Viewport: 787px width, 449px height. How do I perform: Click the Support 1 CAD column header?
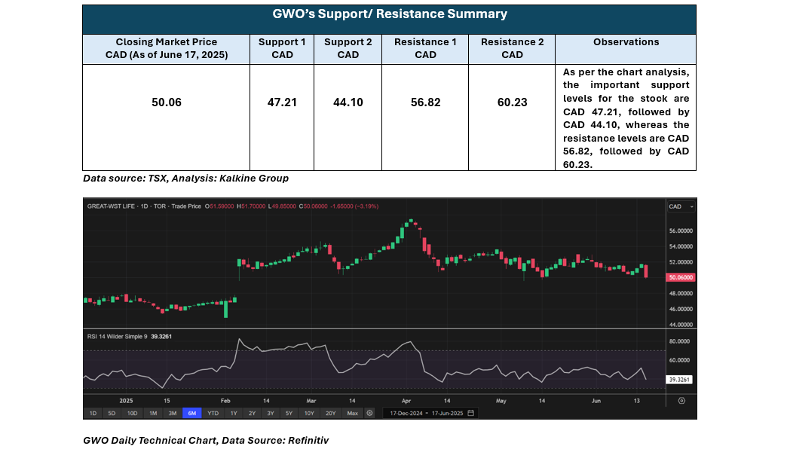282,49
